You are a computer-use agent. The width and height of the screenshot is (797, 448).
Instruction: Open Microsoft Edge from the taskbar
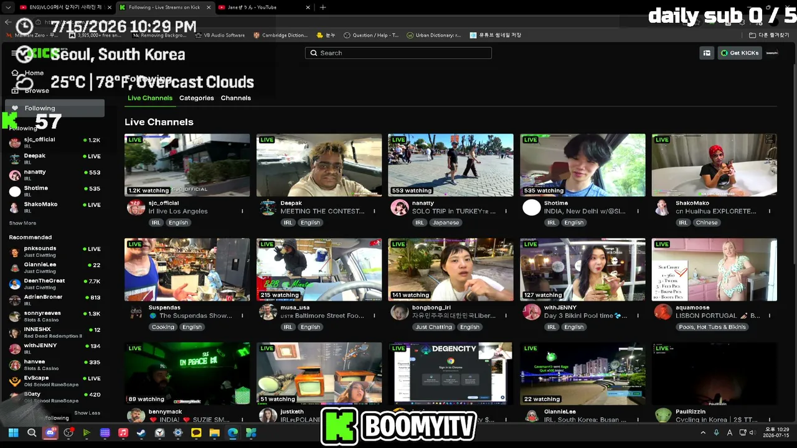(x=233, y=433)
